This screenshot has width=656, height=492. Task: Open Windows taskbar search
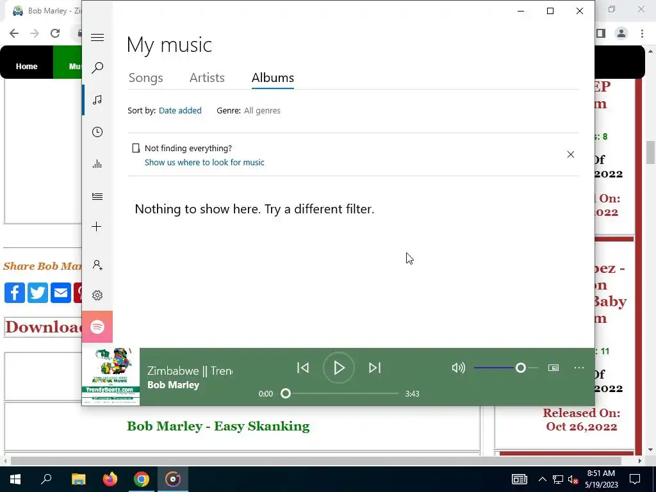(46, 479)
